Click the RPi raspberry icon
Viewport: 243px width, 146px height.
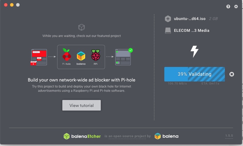pyautogui.click(x=96, y=55)
